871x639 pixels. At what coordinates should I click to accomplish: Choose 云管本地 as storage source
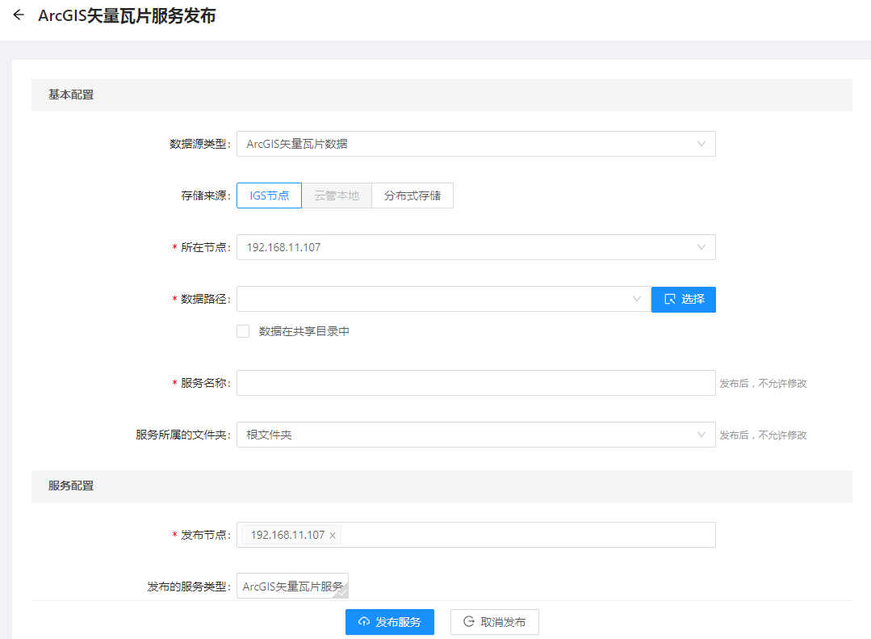[x=337, y=195]
